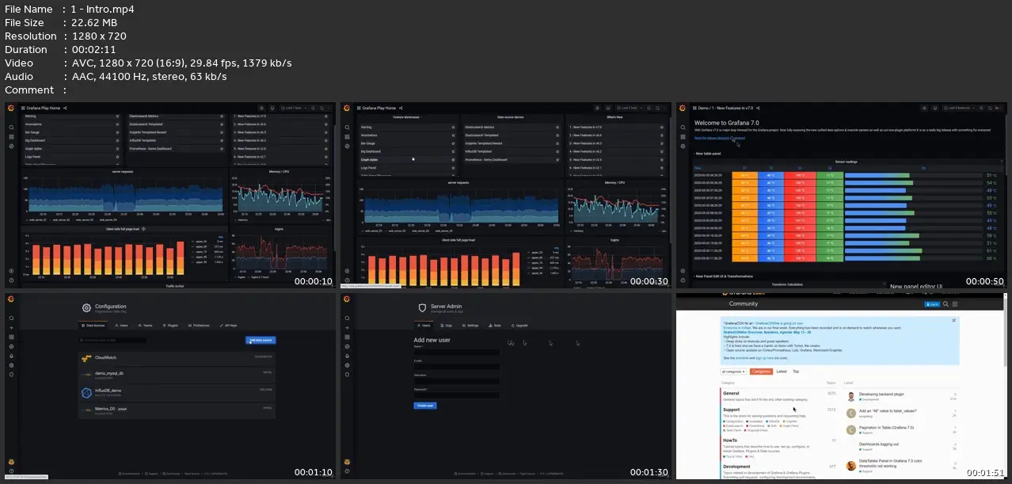Viewport: 1012px width, 484px height.
Task: Select Latest tab in Community forum
Action: click(781, 371)
